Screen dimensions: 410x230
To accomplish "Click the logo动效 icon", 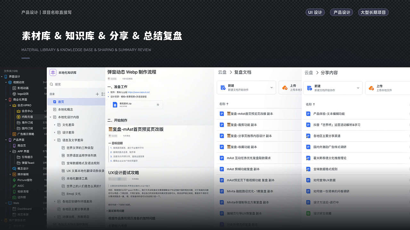I will tap(14, 94).
